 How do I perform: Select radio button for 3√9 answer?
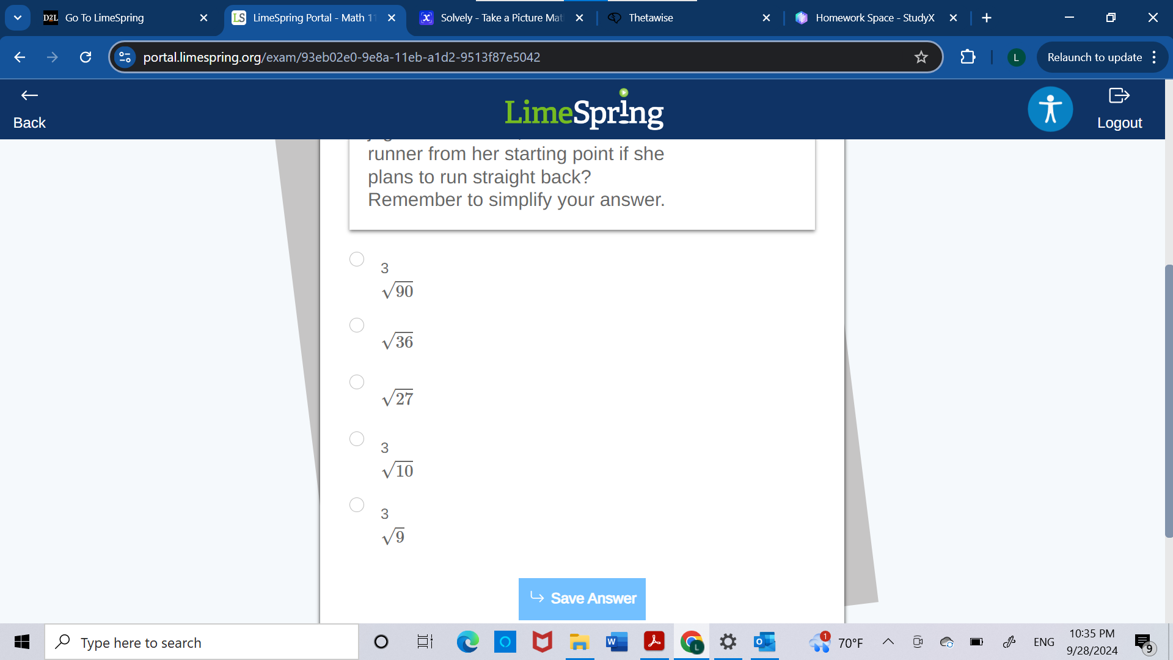coord(356,504)
